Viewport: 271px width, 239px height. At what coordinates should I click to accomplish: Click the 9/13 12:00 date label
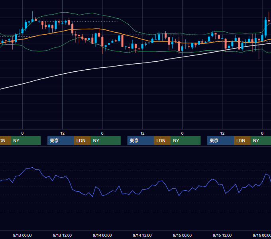62,235
